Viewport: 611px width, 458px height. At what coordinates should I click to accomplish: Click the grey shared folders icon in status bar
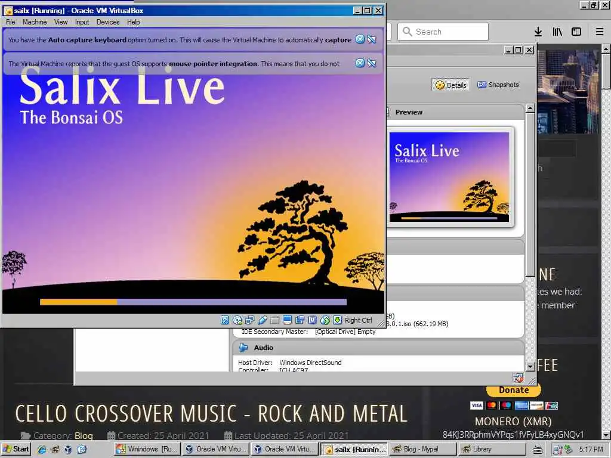point(274,320)
